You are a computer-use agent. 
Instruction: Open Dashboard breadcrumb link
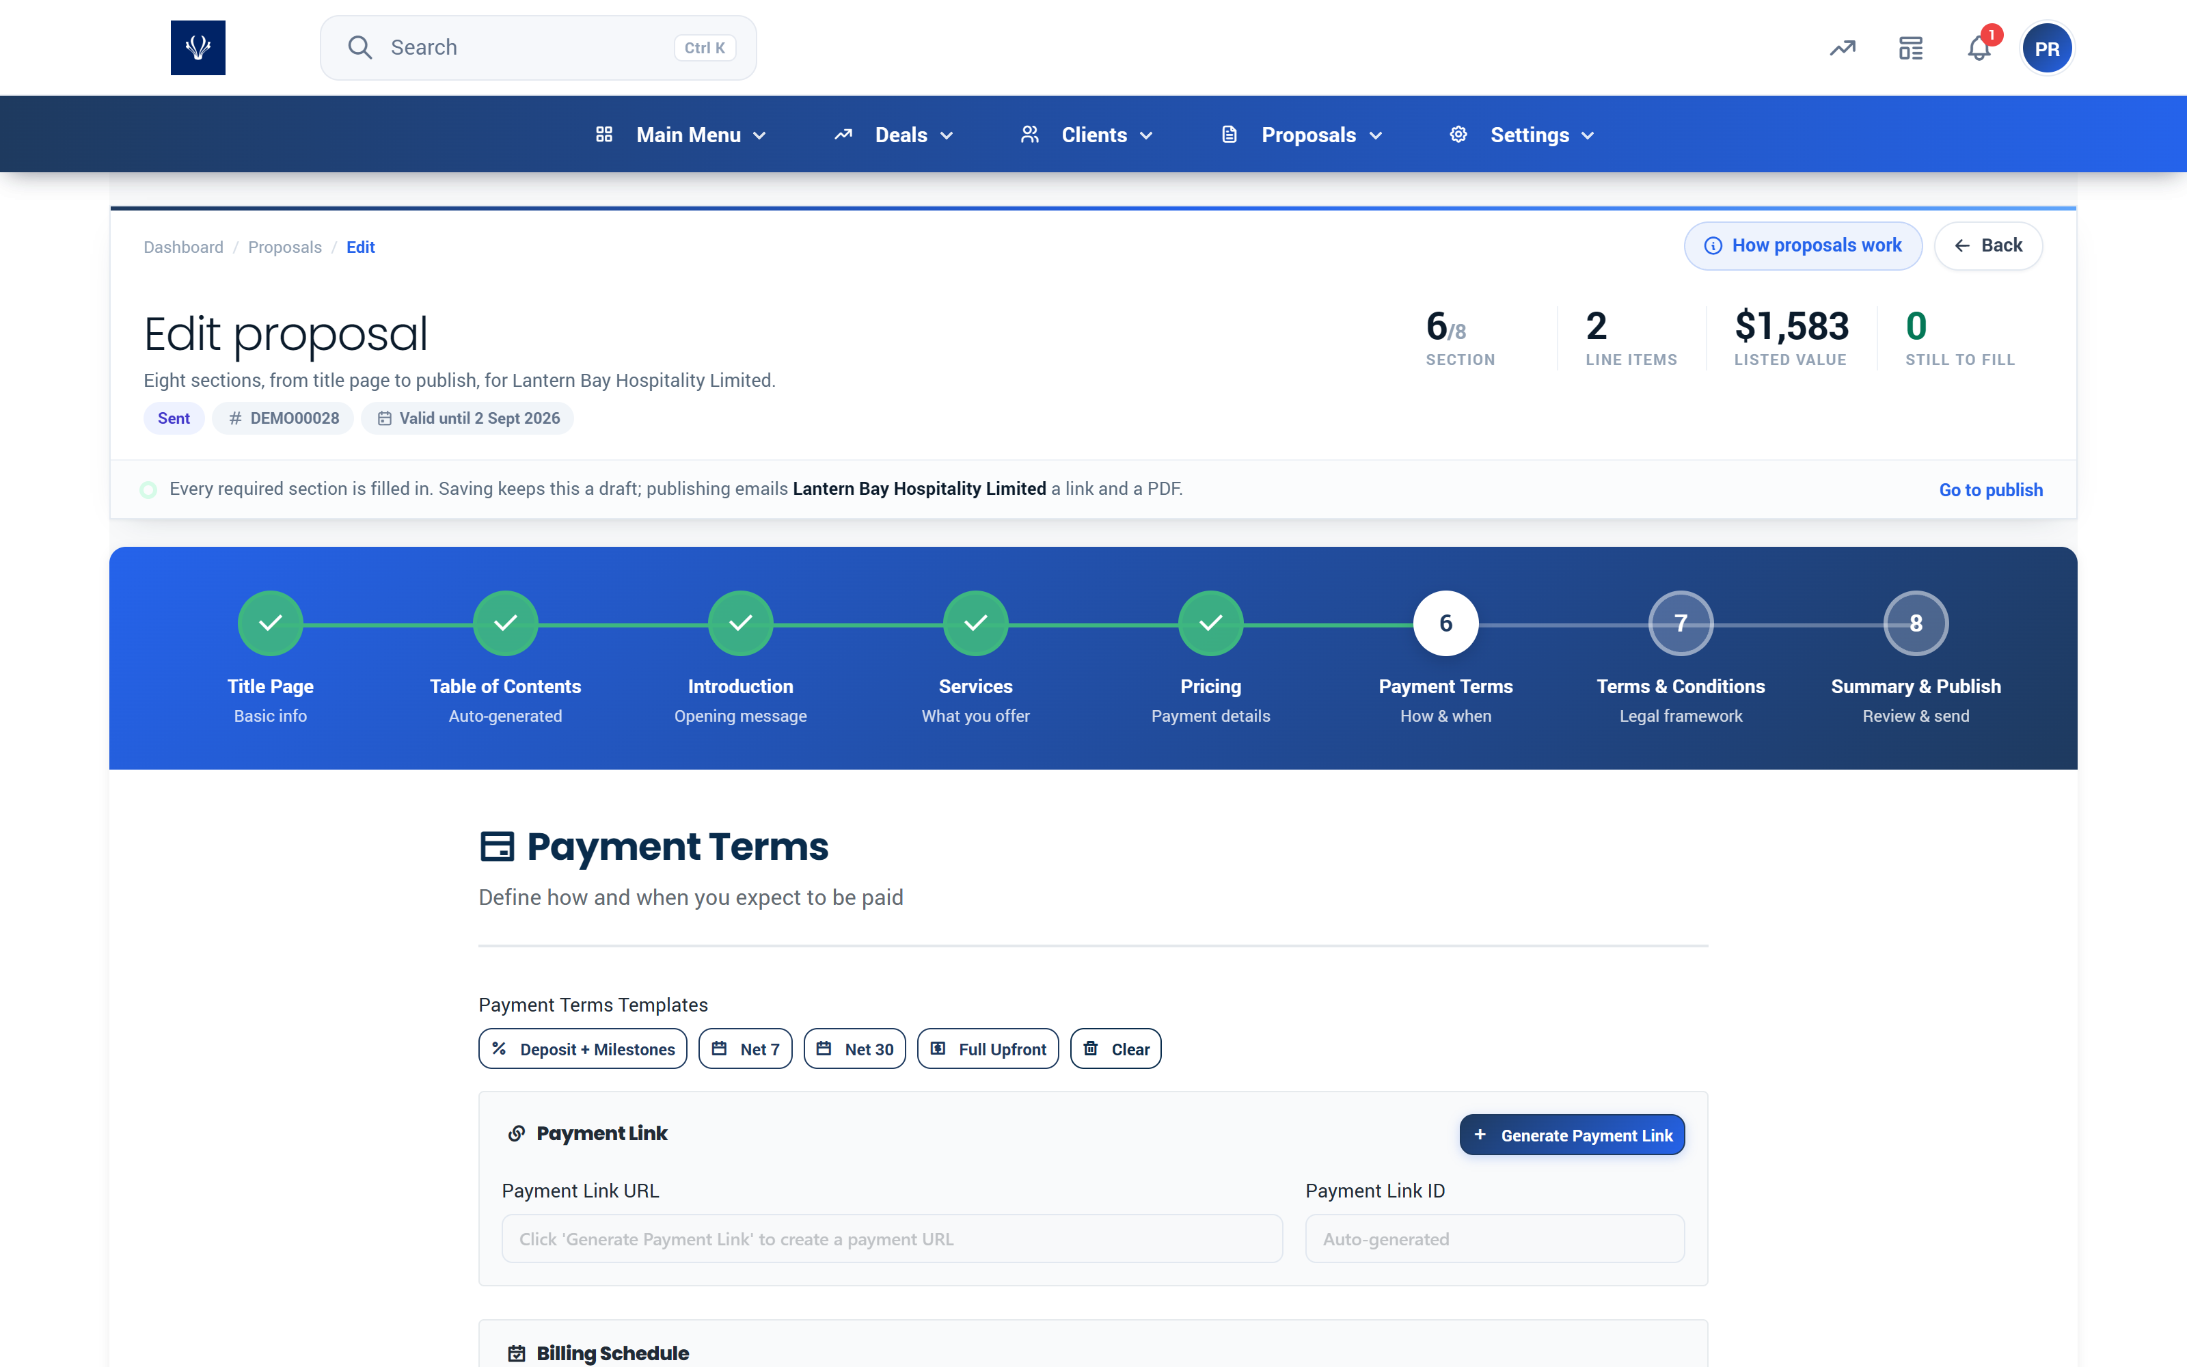click(183, 247)
